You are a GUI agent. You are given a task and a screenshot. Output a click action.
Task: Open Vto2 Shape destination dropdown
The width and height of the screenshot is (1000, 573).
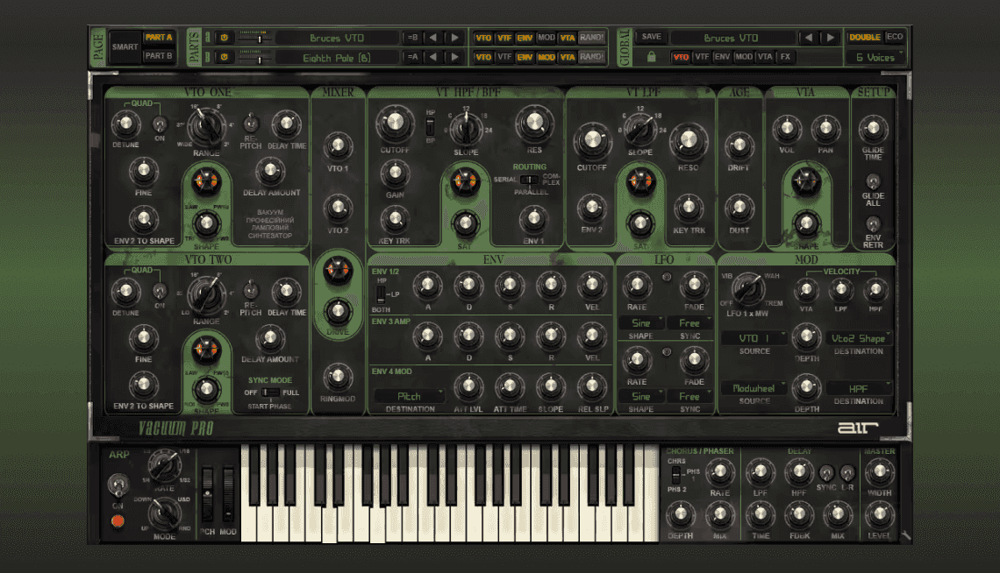[x=859, y=338]
